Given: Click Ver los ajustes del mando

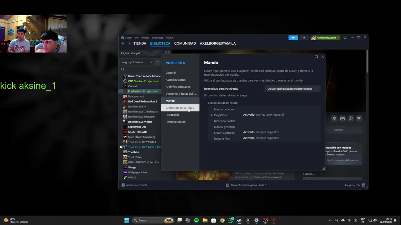Looking at the screenshot, I should click(x=342, y=160).
